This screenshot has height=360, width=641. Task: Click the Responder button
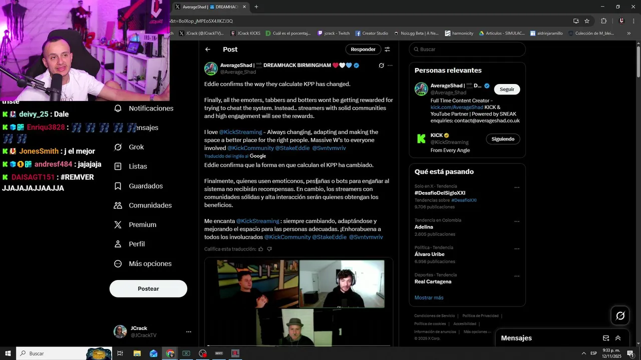click(x=363, y=49)
